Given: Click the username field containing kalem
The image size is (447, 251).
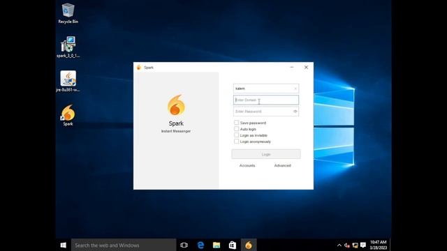Looking at the screenshot, I should pos(266,89).
